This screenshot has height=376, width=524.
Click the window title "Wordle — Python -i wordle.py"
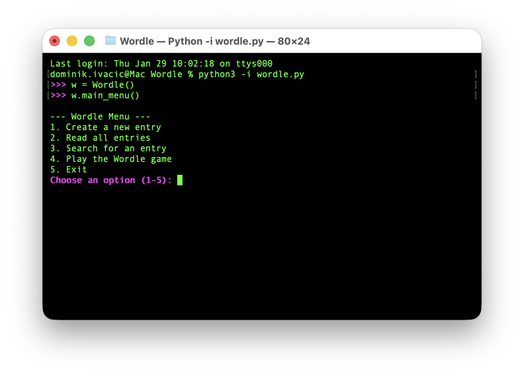(x=215, y=41)
